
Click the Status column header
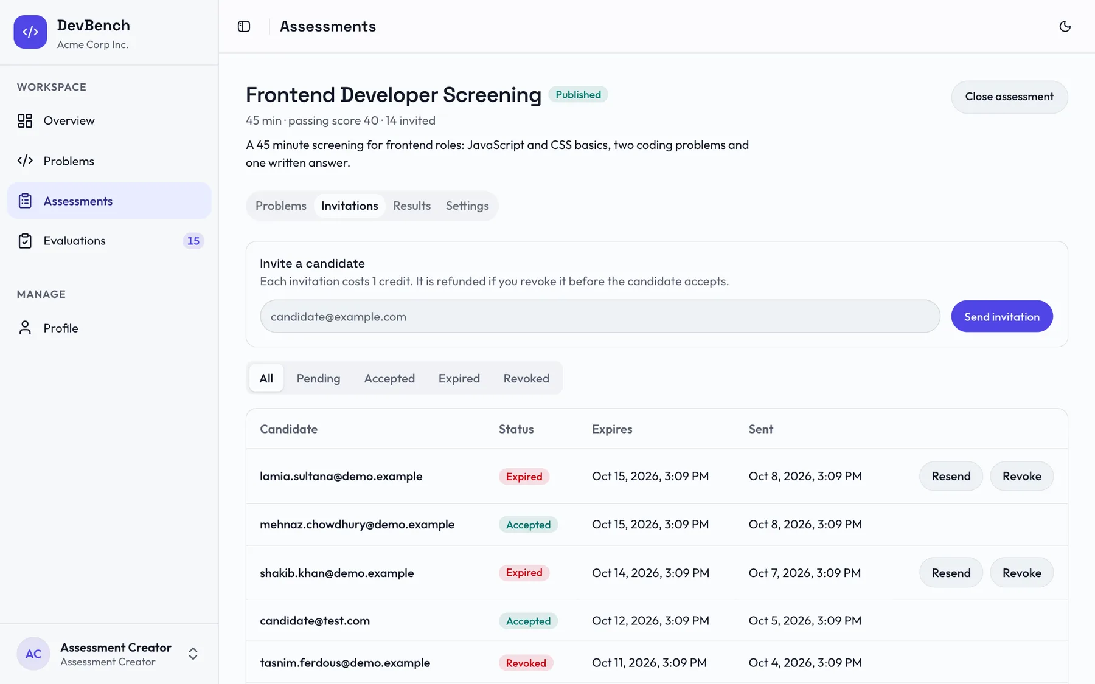click(x=516, y=429)
